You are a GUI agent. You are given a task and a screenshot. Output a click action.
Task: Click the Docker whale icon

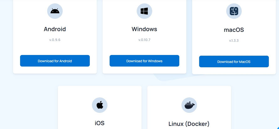[189, 105]
